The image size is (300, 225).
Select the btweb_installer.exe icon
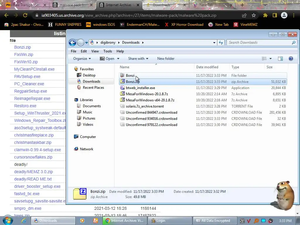122,88
